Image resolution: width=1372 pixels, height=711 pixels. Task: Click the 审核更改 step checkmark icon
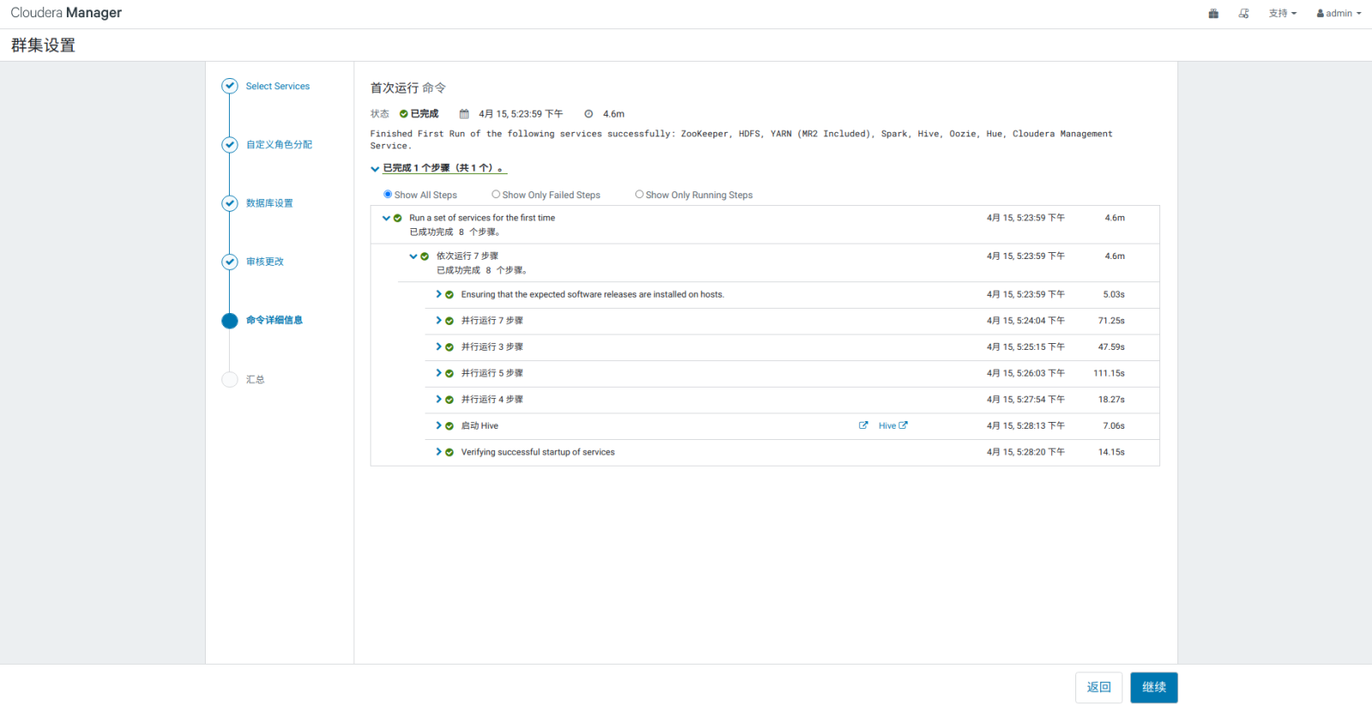tap(230, 262)
